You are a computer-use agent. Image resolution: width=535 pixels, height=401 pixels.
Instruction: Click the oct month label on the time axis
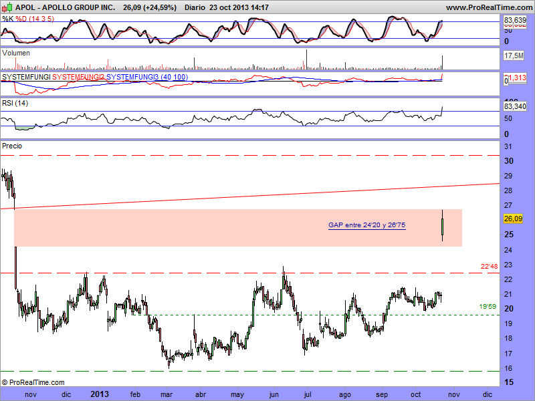415,394
